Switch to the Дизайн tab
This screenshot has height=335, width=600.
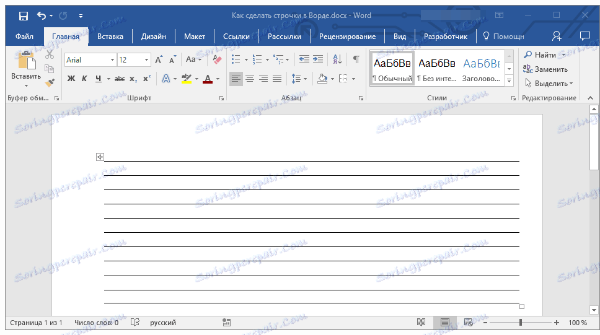pos(154,37)
